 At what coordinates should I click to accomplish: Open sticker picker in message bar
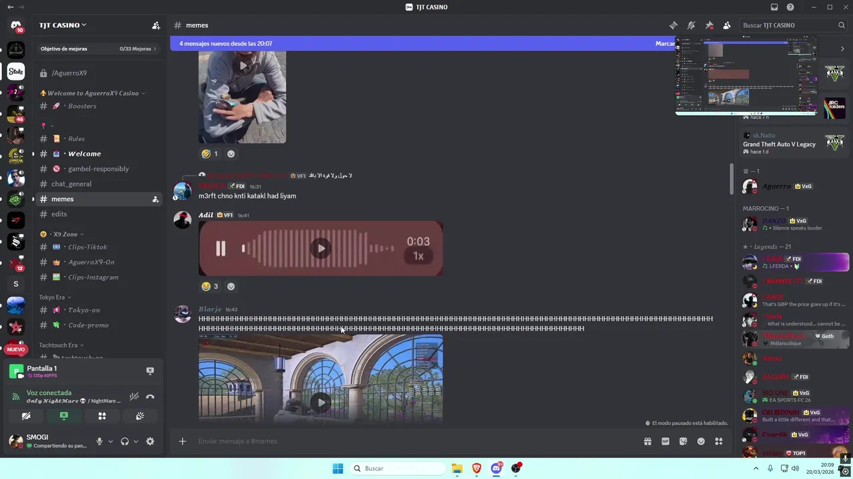pos(683,441)
